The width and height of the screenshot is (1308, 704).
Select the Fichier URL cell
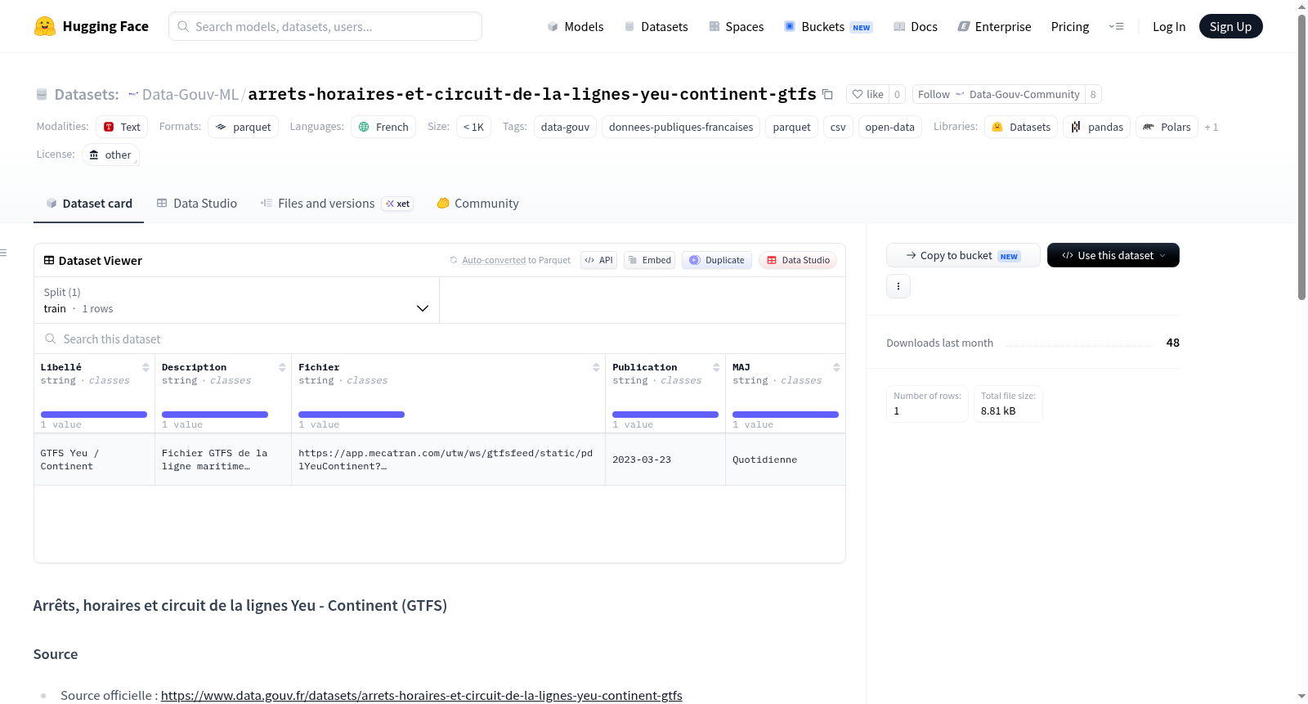[x=448, y=460]
